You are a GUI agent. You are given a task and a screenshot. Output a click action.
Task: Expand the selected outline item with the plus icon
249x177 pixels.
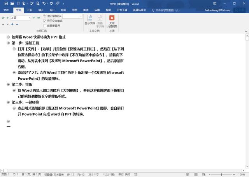coord(12,24)
